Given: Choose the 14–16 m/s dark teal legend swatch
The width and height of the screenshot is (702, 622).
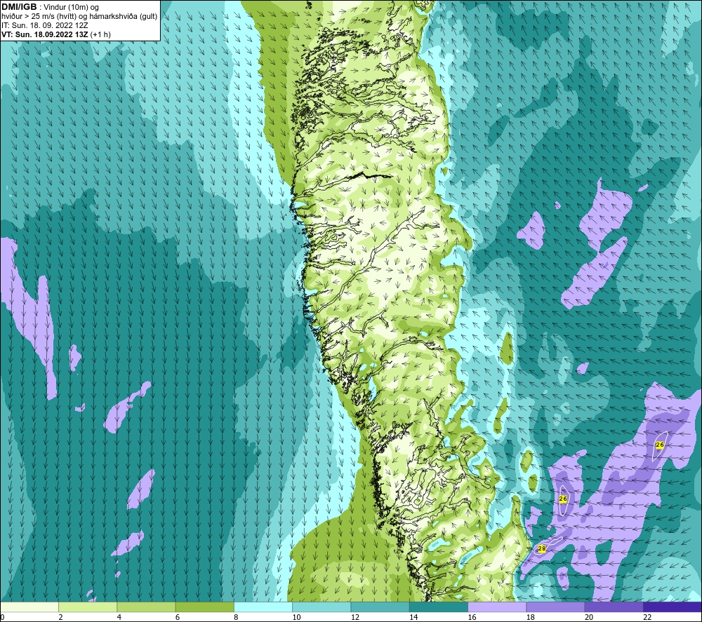Looking at the screenshot, I should pos(439,607).
